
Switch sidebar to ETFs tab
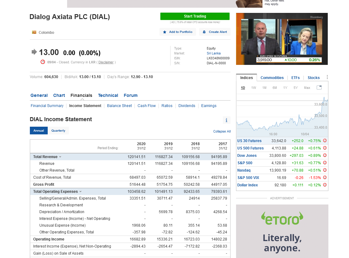[x=295, y=77]
